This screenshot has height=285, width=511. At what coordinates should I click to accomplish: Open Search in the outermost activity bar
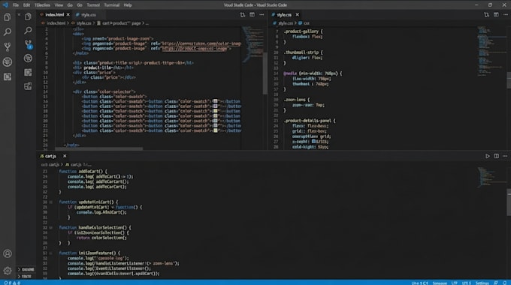pos(8,32)
